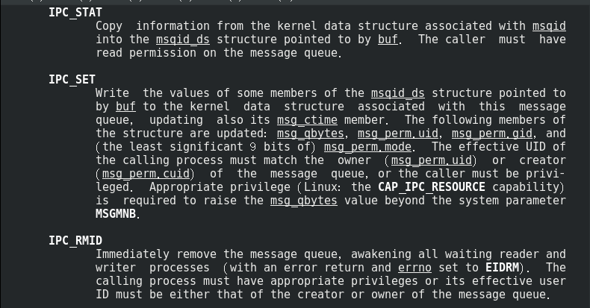
Task: Click underlined buf in the IPC_STAT paragraph
Action: [x=388, y=40]
